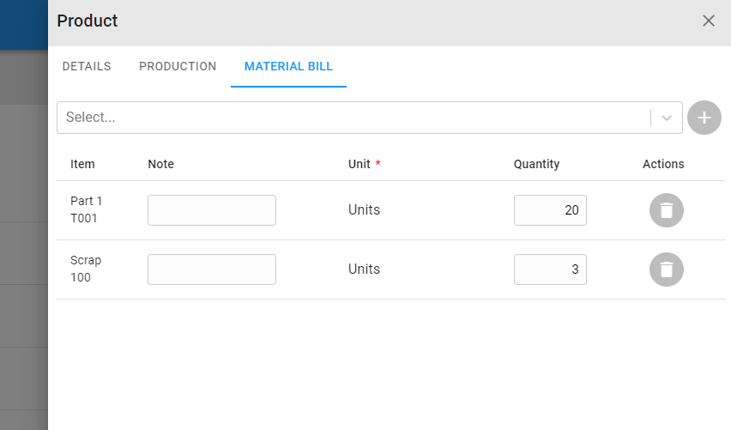Viewport: 731px width, 430px height.
Task: Edit Part 1 quantity field showing 20
Action: (550, 210)
